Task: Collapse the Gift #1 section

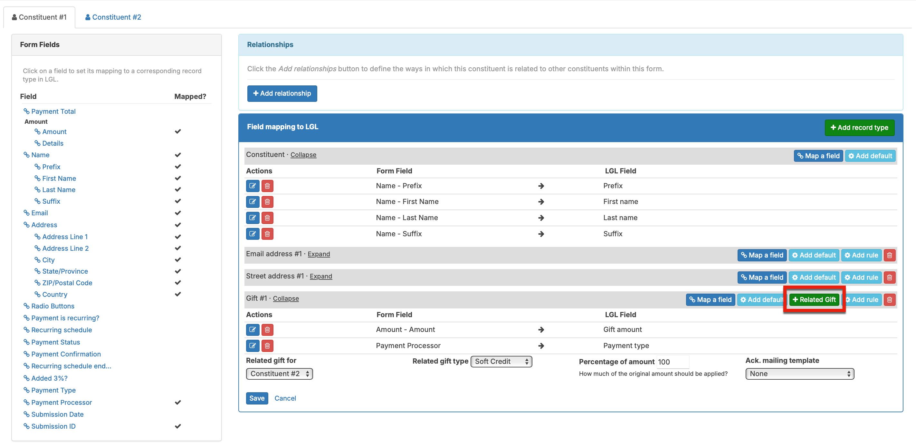Action: click(286, 298)
